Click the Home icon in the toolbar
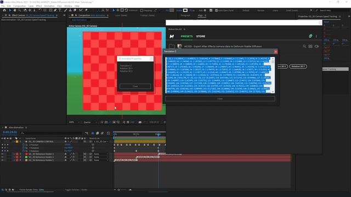The image size is (351, 197). [4, 10]
